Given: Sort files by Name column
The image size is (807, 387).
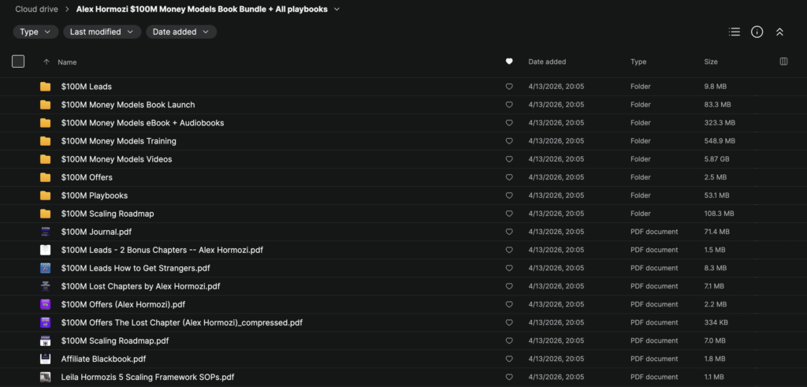Looking at the screenshot, I should [x=67, y=61].
